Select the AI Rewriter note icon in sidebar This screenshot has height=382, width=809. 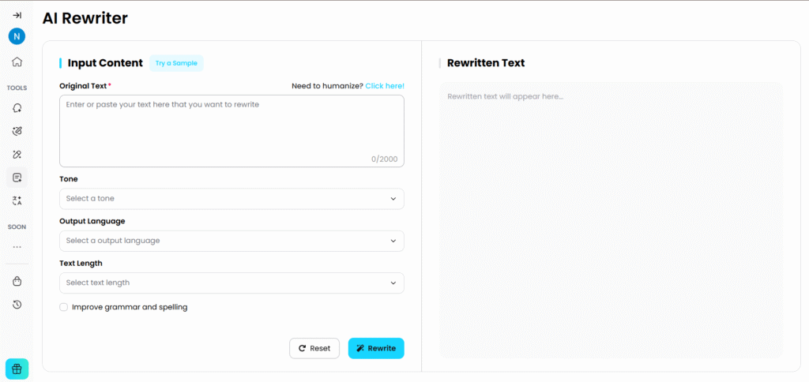pos(17,178)
